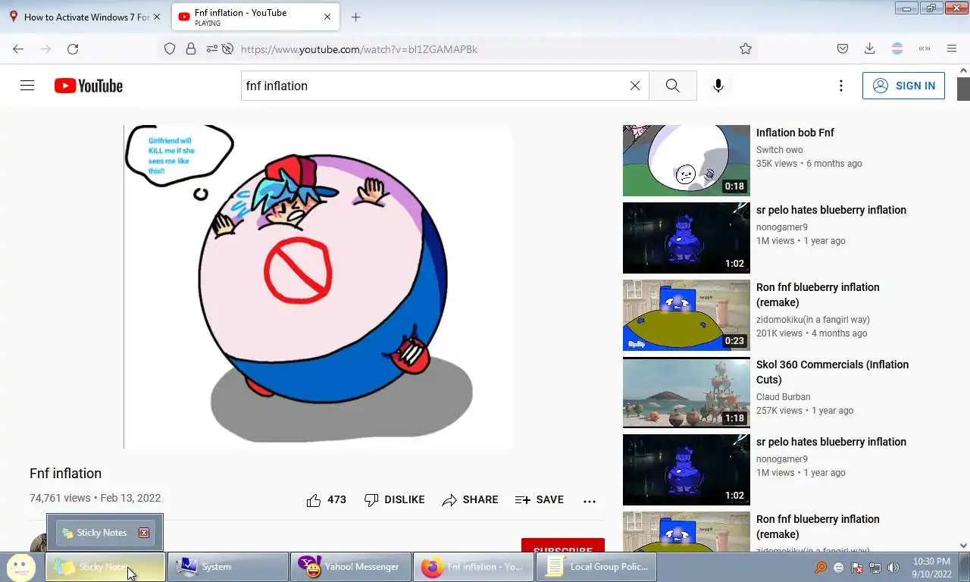The height and width of the screenshot is (582, 970).
Task: Reload the page with the refresh icon
Action: coord(73,49)
